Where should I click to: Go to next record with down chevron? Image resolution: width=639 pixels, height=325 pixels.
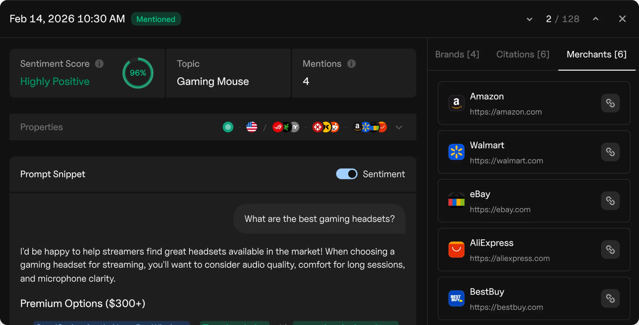coord(529,19)
